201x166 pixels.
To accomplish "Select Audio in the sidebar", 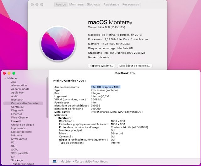I will tap(15, 96).
